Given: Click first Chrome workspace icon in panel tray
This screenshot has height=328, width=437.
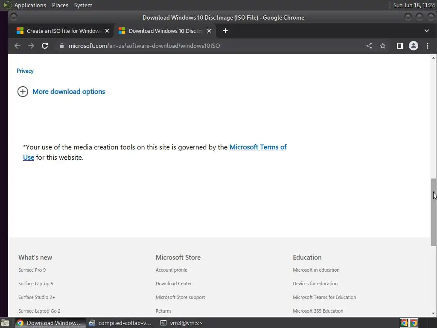Looking at the screenshot, I should 404,323.
